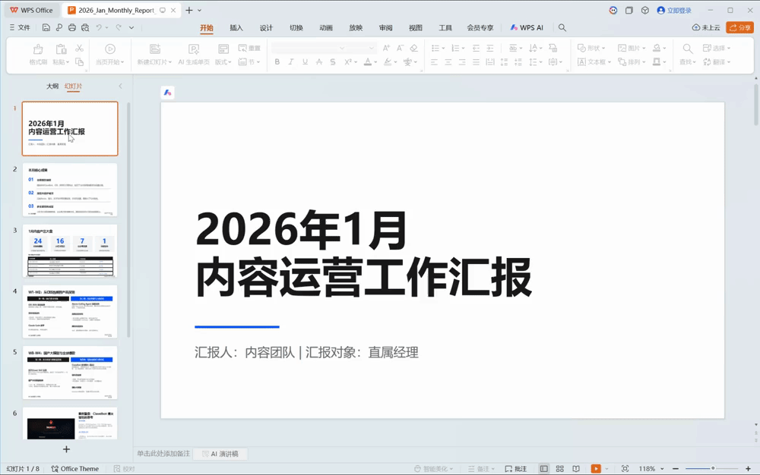Click the blue 分享 share button
Image resolution: width=760 pixels, height=475 pixels.
point(739,27)
